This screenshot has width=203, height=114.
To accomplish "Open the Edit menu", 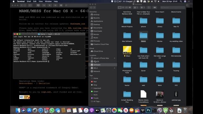I will pyautogui.click(x=35, y=1).
